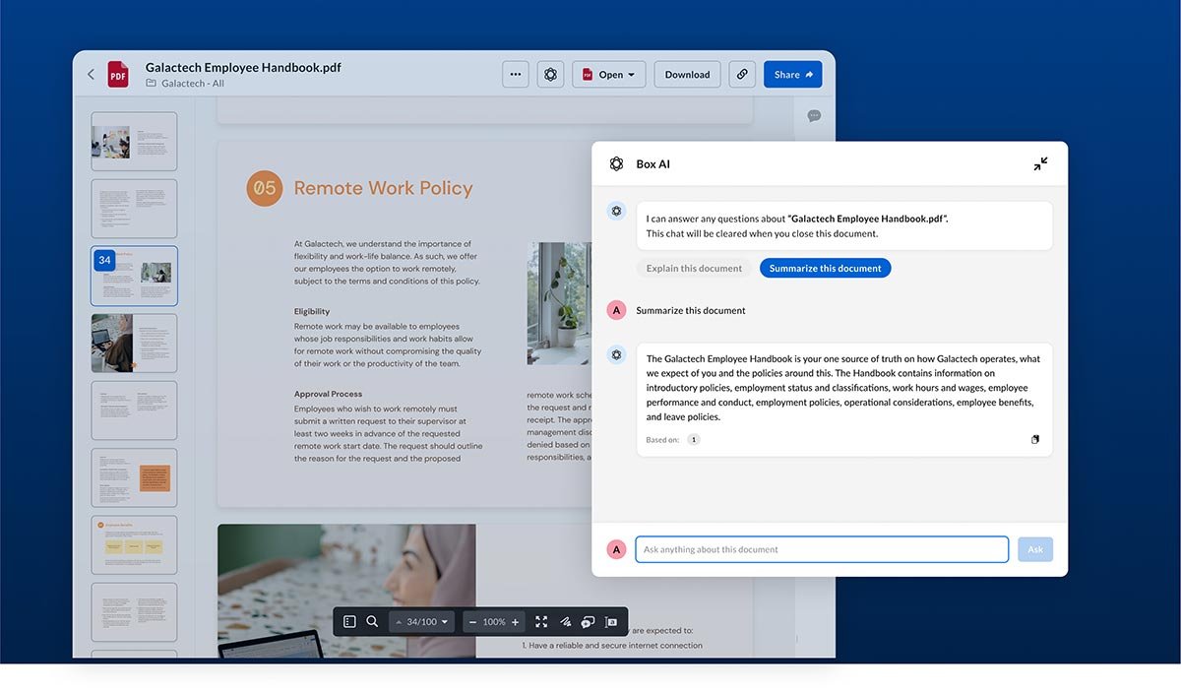This screenshot has width=1181, height=693.
Task: Click the Share button
Action: click(x=792, y=74)
